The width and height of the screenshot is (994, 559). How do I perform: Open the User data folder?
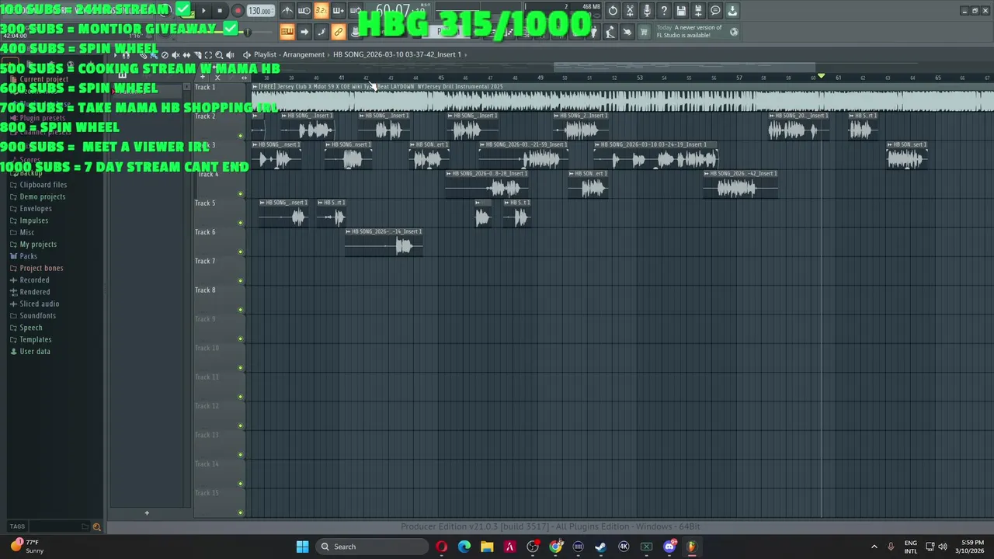click(x=35, y=352)
